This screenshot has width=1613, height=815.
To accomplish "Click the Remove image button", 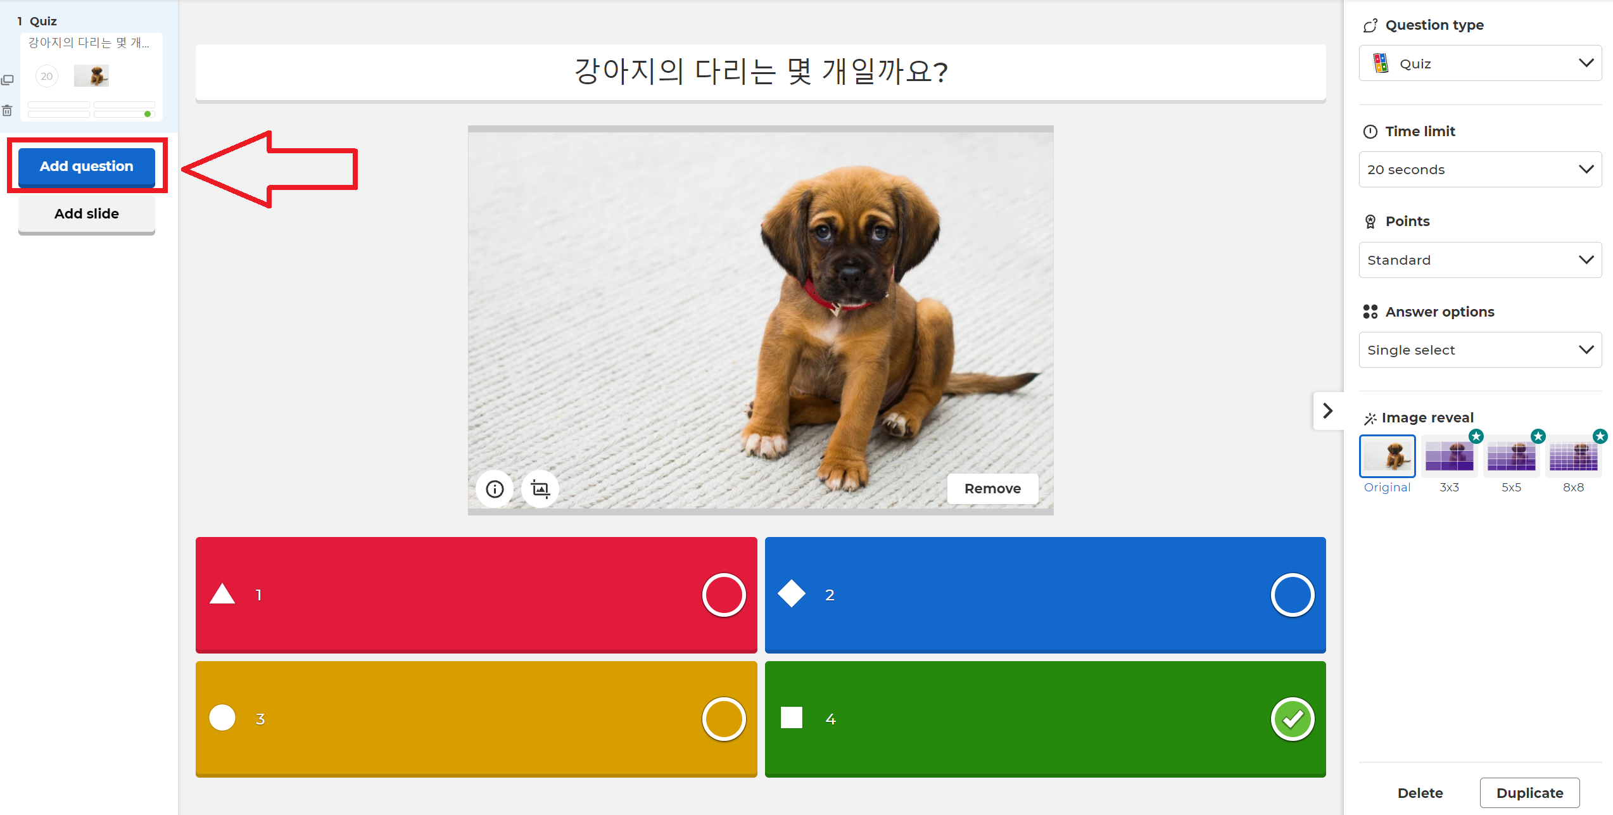I will (992, 489).
